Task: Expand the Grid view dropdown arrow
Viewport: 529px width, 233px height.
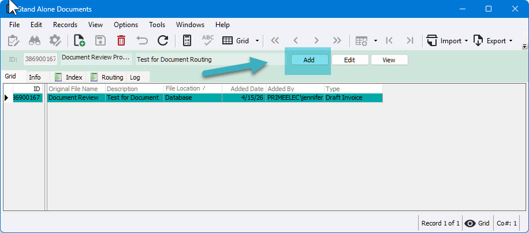Action: 257,41
